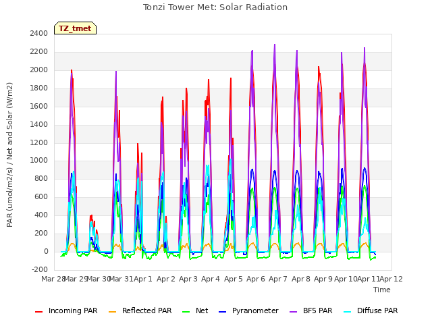This screenshot has height=324, width=432.
Task: Click the 1600 y-axis tick label
Action: [39, 107]
